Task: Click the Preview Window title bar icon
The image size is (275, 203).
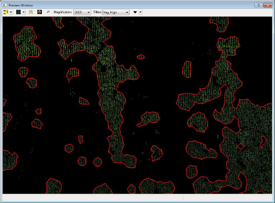Action: pos(5,5)
